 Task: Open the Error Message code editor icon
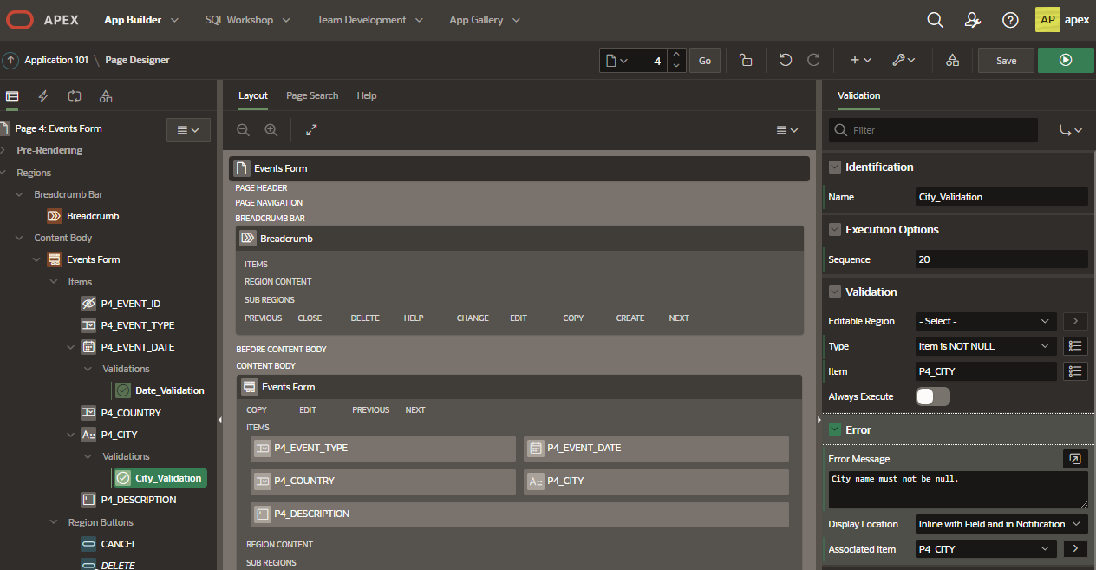click(1075, 459)
